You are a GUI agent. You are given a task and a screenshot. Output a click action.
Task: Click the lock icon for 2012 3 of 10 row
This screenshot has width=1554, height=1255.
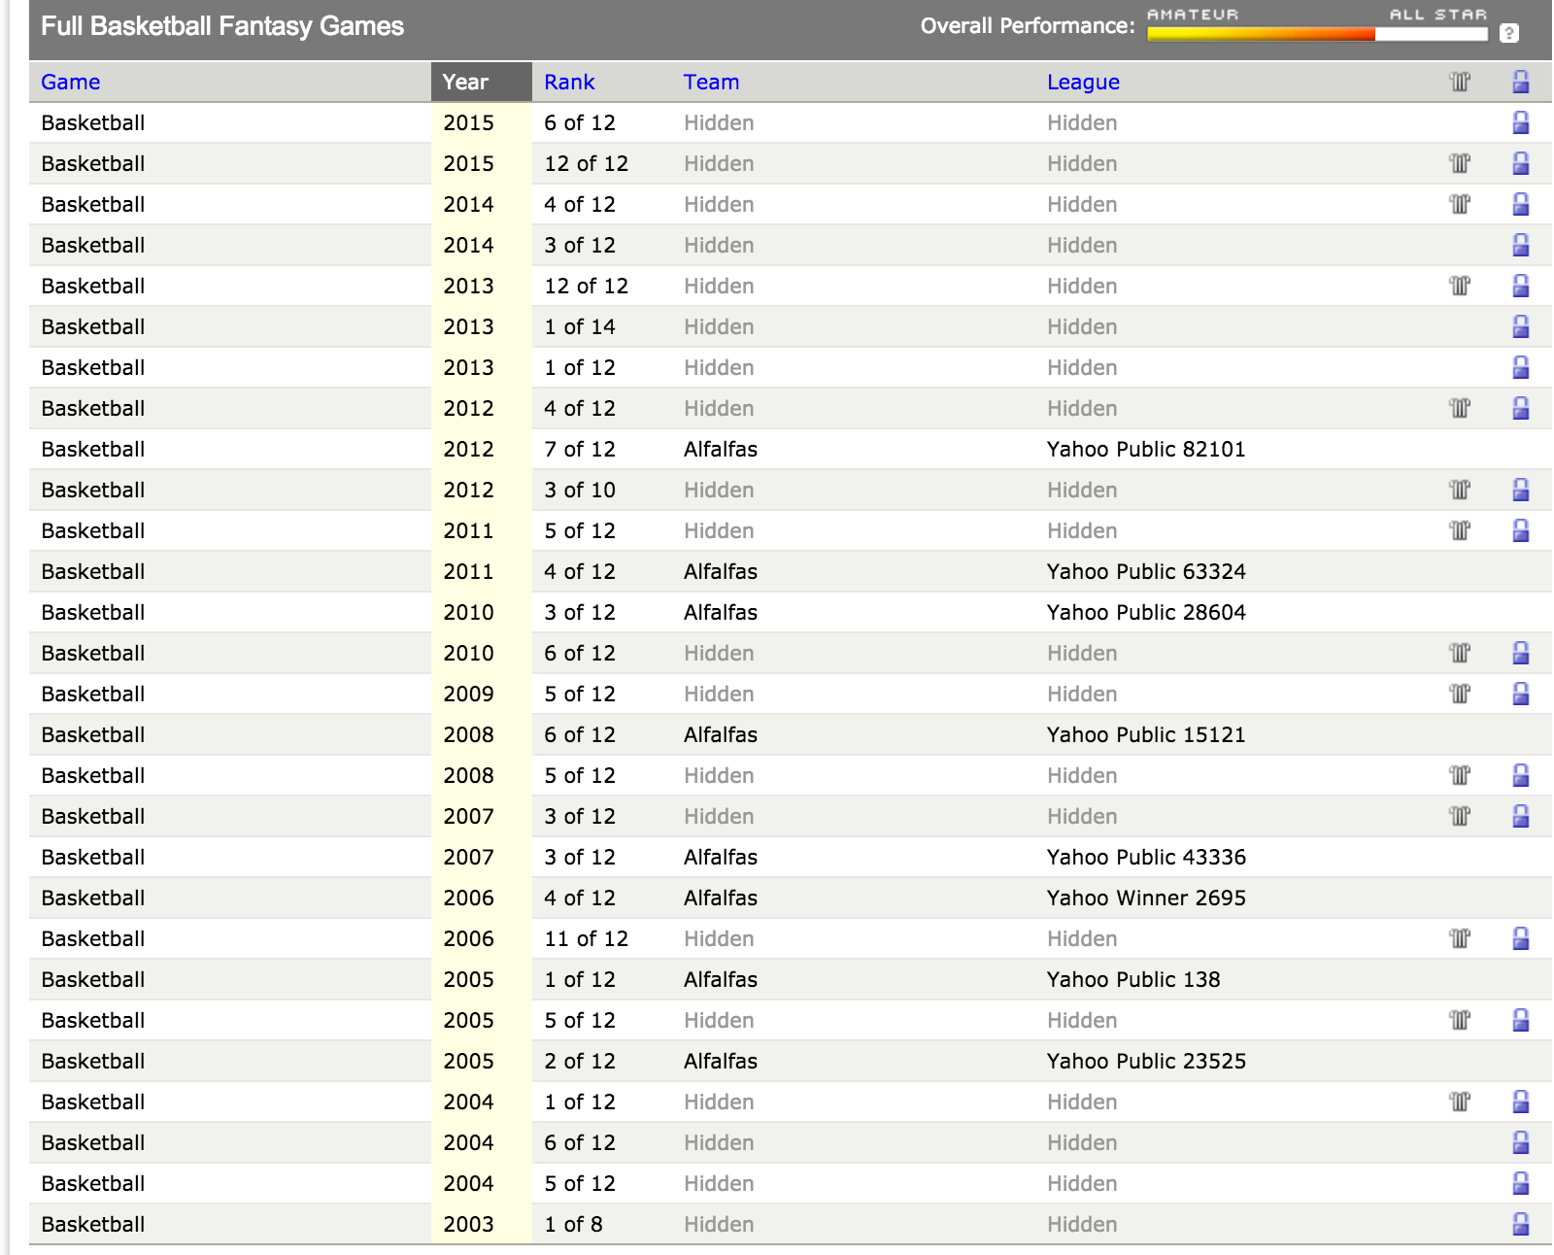click(x=1521, y=490)
